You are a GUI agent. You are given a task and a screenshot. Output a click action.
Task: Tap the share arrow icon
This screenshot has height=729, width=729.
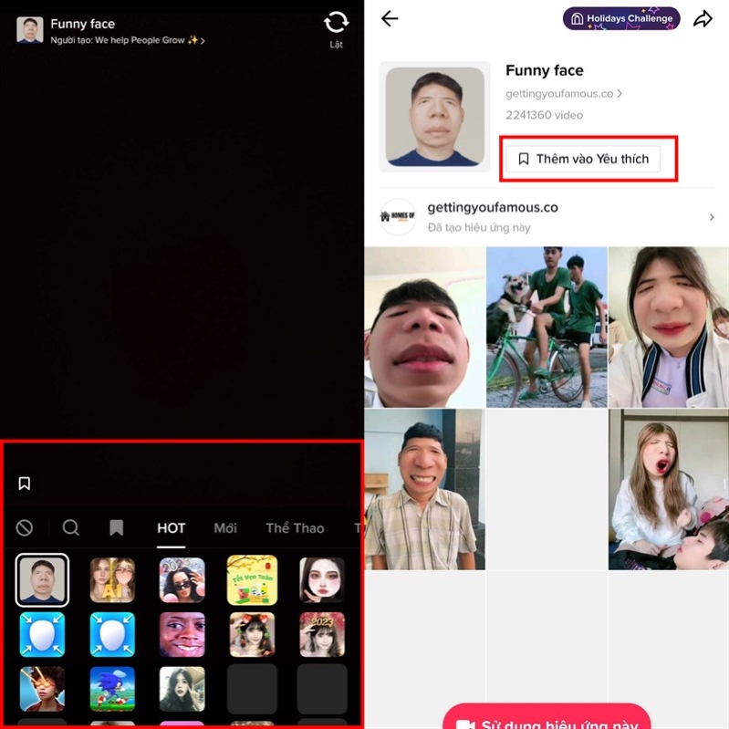(703, 19)
